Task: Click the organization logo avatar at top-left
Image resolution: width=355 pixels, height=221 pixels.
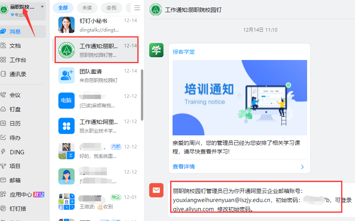Action: click(x=4, y=9)
